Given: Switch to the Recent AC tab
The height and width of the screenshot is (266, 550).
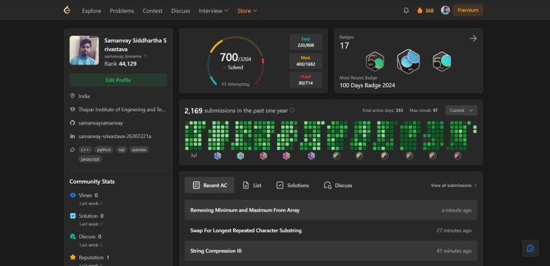Looking at the screenshot, I should coord(210,186).
